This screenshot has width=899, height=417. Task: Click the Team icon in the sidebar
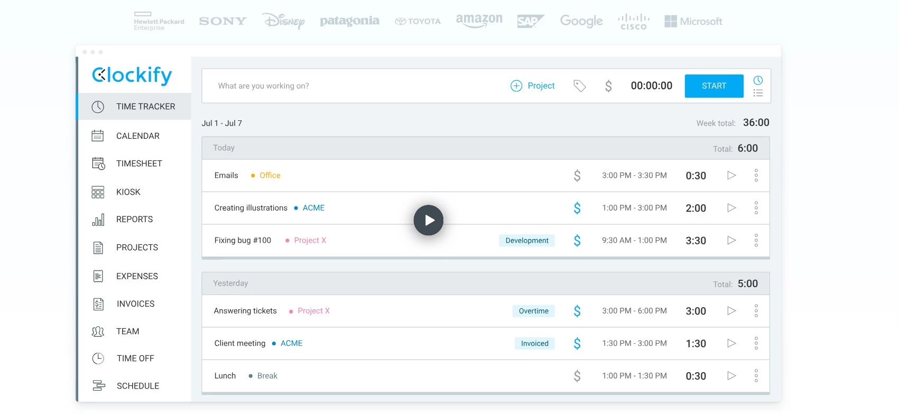[x=98, y=331]
